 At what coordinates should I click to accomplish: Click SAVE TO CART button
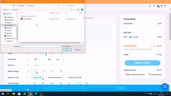(x=142, y=63)
